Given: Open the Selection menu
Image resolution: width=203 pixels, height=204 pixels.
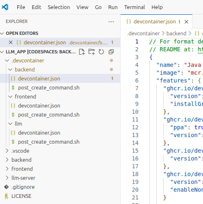Looking at the screenshot, I should pyautogui.click(x=59, y=7).
